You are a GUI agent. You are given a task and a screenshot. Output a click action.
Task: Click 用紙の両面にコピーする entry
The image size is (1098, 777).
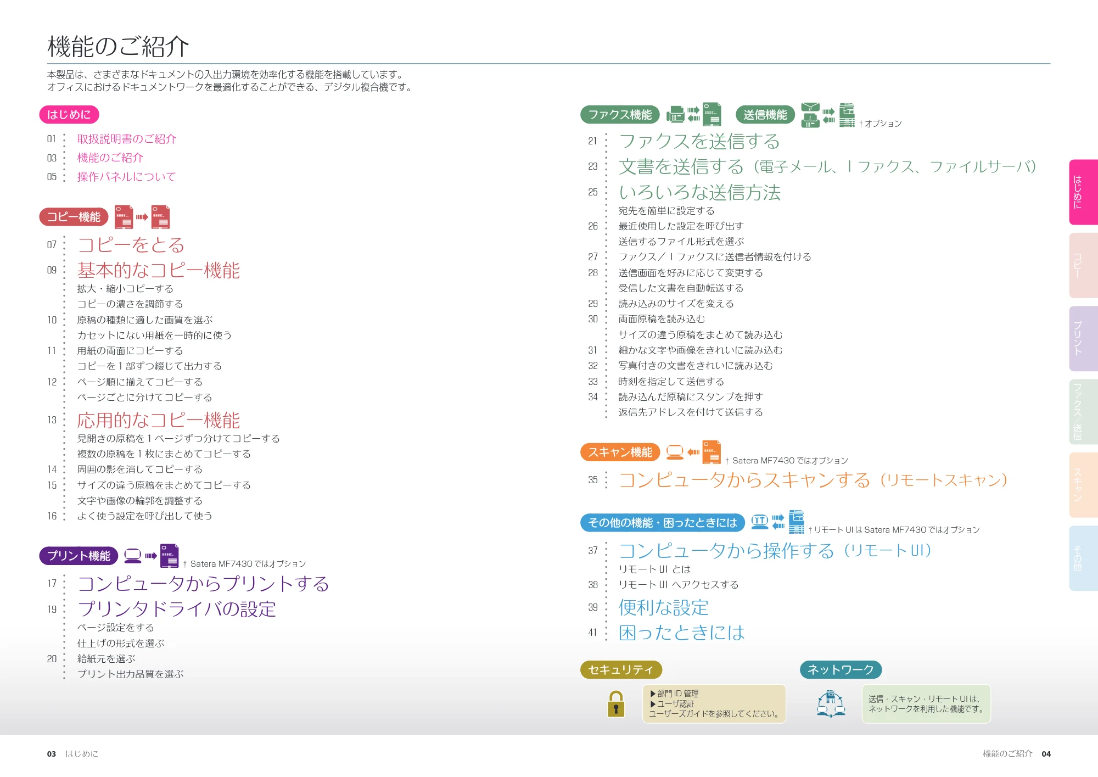pyautogui.click(x=130, y=350)
